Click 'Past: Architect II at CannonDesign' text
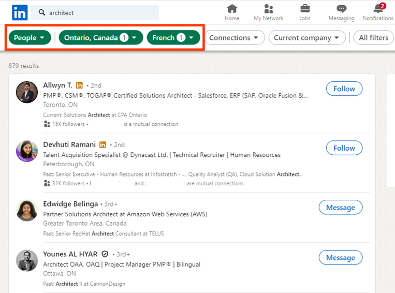Image resolution: width=395 pixels, height=293 pixels. tap(84, 284)
